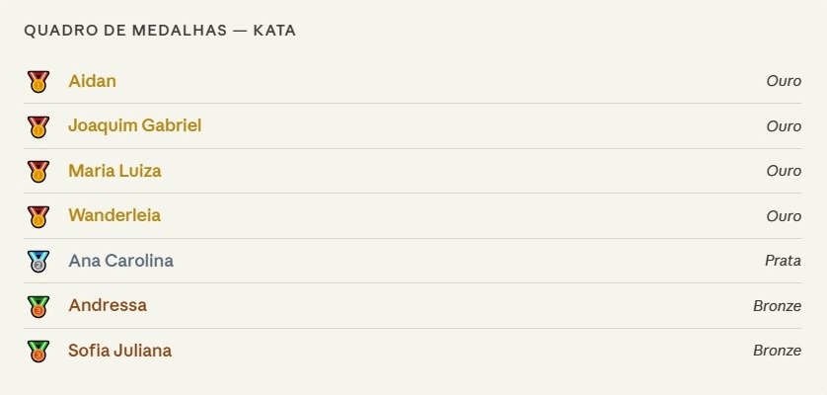The height and width of the screenshot is (395, 827).
Task: Open Ana Carolina's name
Action: click(x=120, y=261)
